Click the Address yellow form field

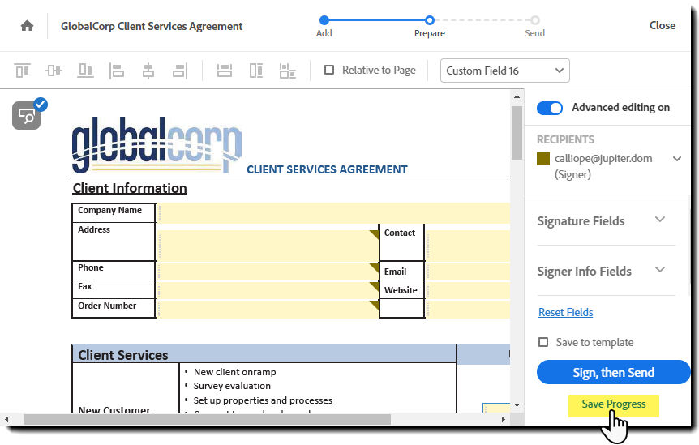(268, 246)
